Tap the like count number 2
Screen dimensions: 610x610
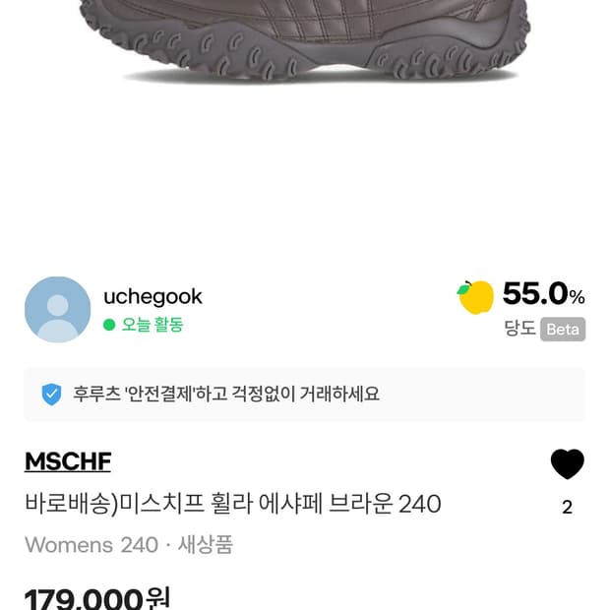pyautogui.click(x=567, y=508)
